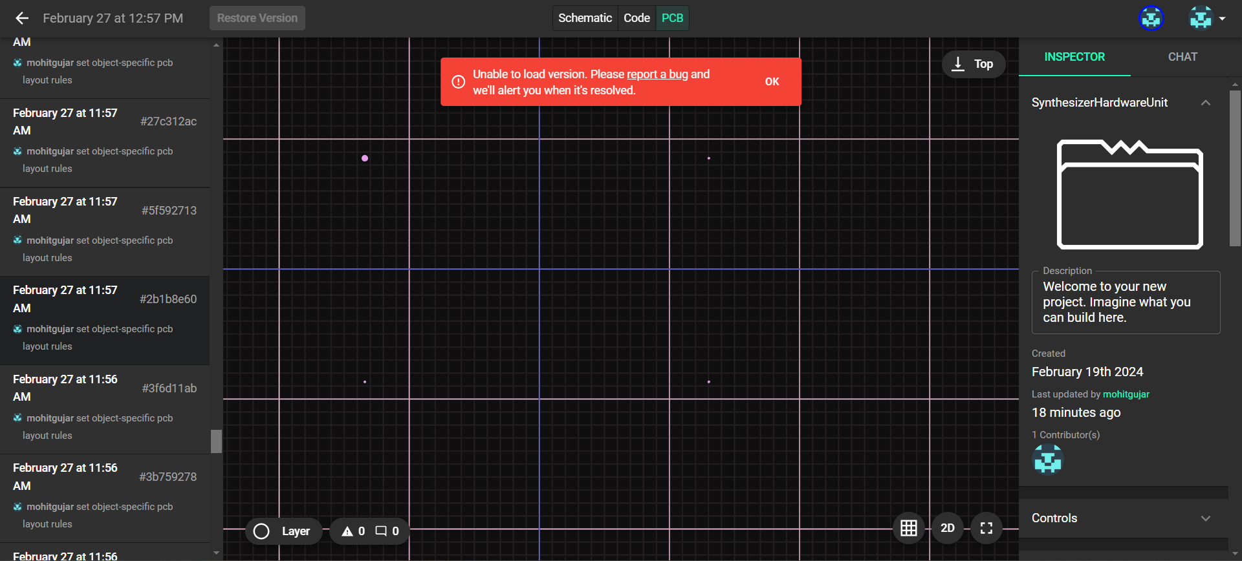Click the large pink dot on the PCB canvas
Screen dimensions: 1242x561
pyautogui.click(x=365, y=158)
